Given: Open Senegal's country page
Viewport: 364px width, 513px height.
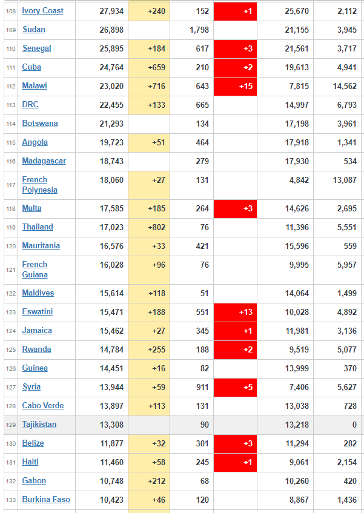Looking at the screenshot, I should pyautogui.click(x=36, y=48).
